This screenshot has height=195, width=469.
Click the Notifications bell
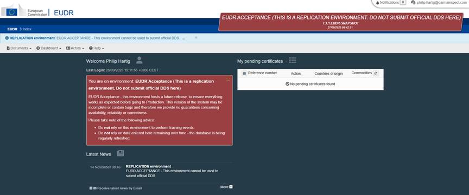click(377, 2)
